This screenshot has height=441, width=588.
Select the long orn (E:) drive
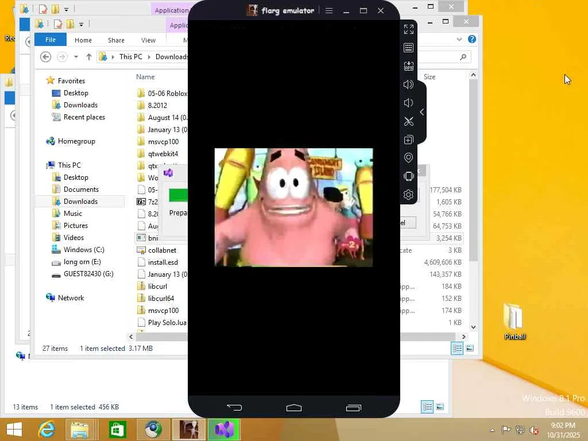[82, 262]
